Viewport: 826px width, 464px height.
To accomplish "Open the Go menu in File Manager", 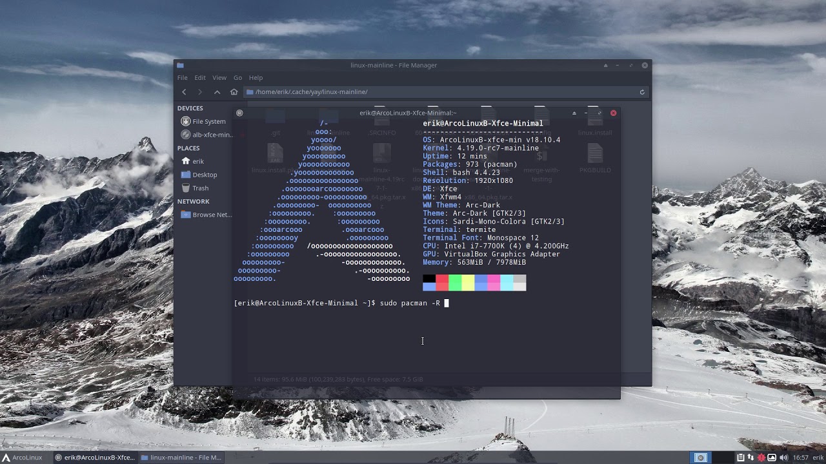I will (x=237, y=77).
